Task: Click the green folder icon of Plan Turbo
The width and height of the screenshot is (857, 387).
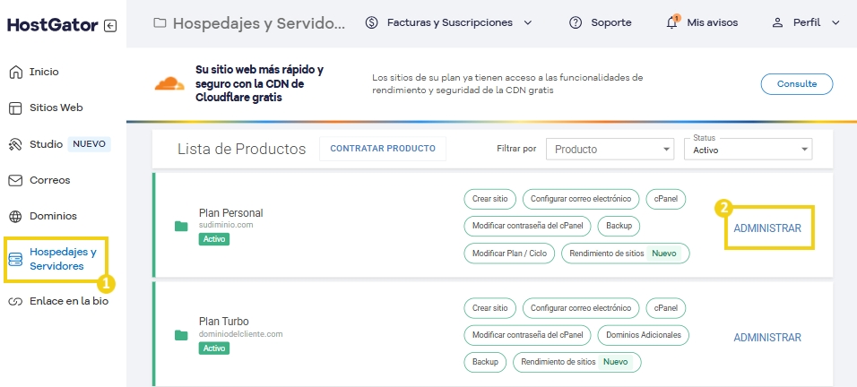Action: [181, 335]
